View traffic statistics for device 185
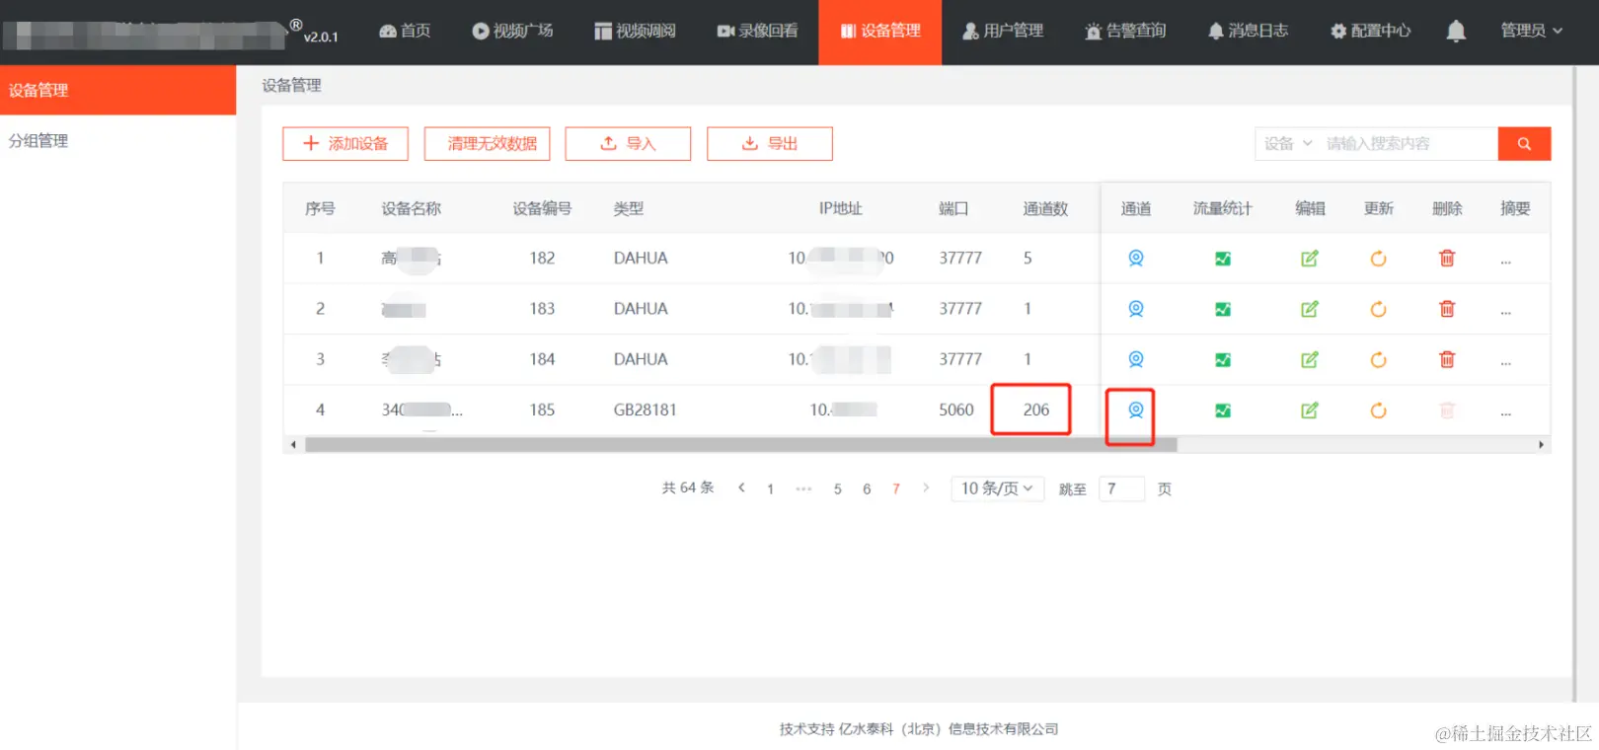Image resolution: width=1599 pixels, height=750 pixels. [1223, 411]
